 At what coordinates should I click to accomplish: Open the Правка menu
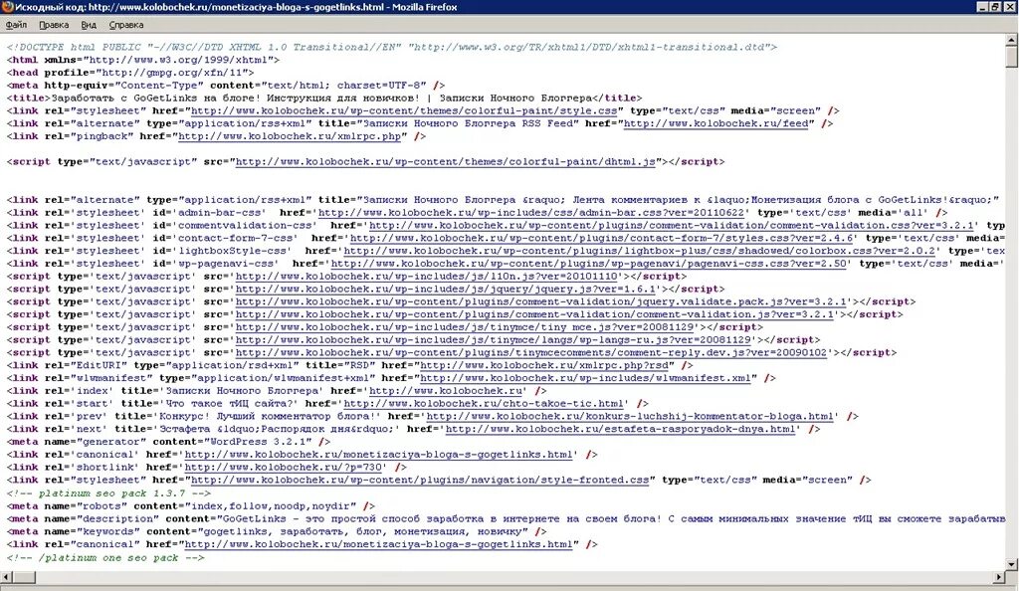[x=54, y=25]
